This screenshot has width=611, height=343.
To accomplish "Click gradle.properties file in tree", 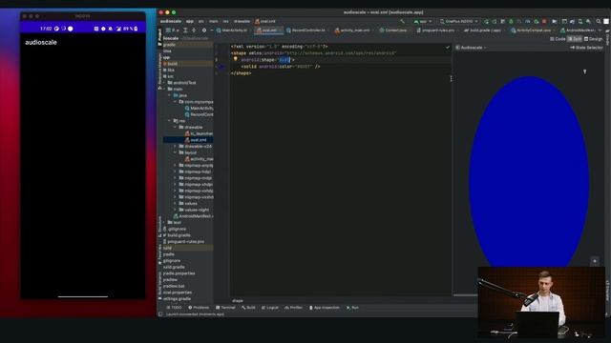I will 179,273.
